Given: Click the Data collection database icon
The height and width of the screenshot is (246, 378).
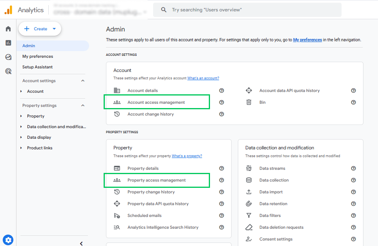Looking at the screenshot, I should coord(249,180).
